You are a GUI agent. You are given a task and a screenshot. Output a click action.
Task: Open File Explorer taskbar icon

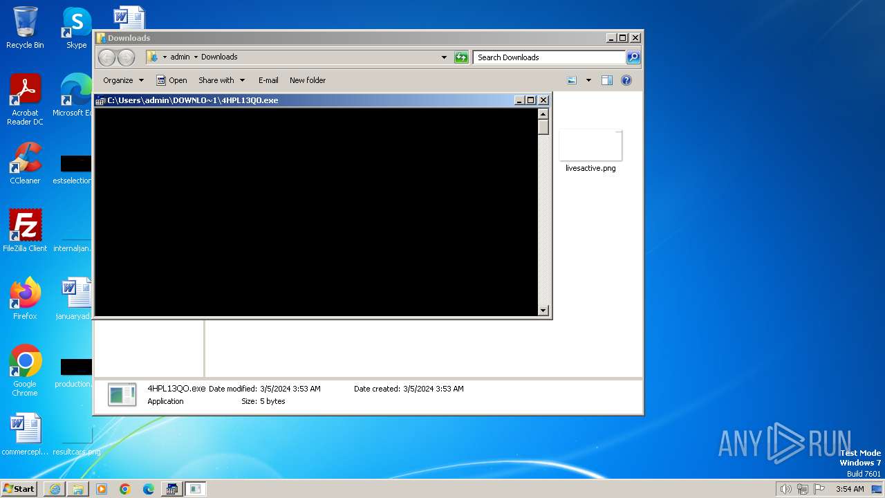[78, 489]
